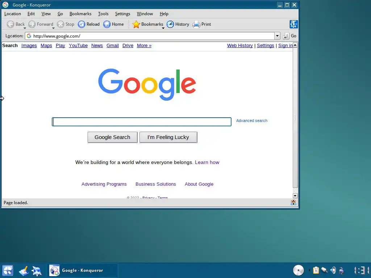
Task: Expand the Bookmarks toolbar dropdown arrow
Action: (x=163, y=28)
